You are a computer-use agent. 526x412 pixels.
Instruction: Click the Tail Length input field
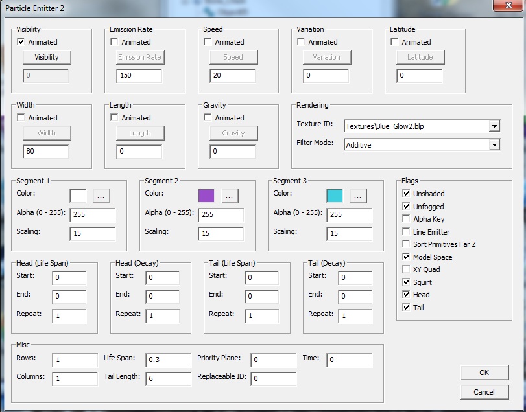tap(169, 379)
